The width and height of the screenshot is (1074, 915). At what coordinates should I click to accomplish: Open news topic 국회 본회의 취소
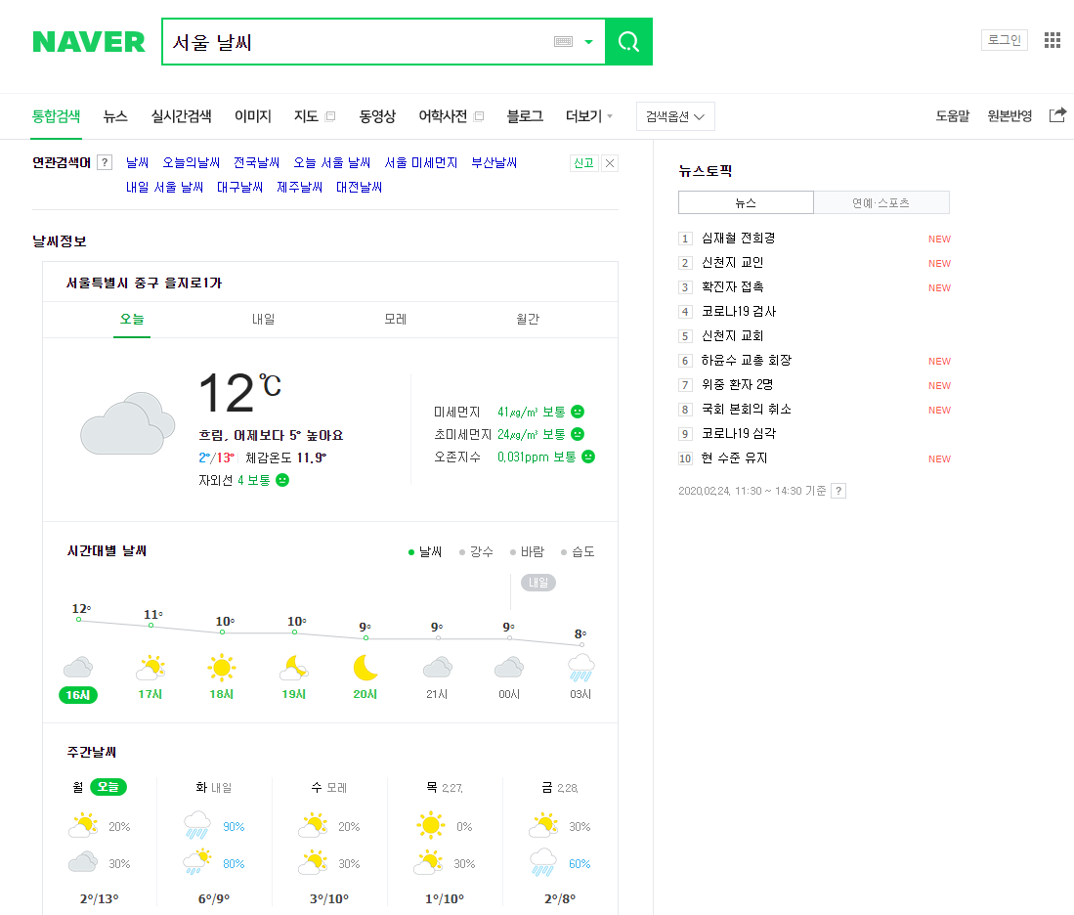click(747, 410)
